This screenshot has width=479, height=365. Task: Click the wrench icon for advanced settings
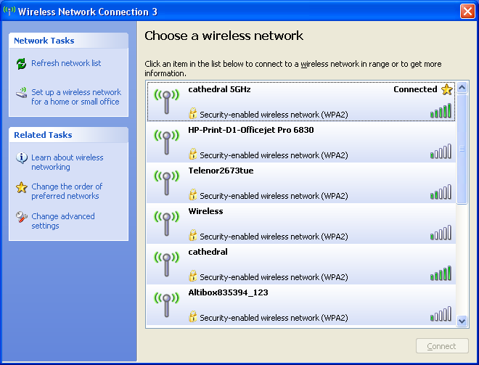pos(21,217)
